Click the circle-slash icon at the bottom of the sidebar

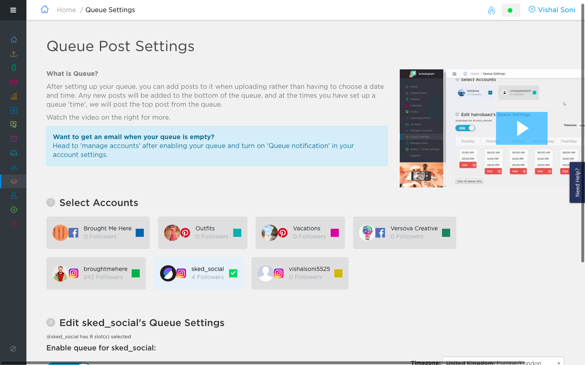click(13, 348)
